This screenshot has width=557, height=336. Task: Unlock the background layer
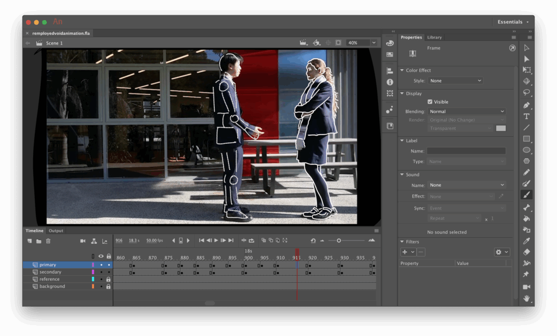[108, 286]
